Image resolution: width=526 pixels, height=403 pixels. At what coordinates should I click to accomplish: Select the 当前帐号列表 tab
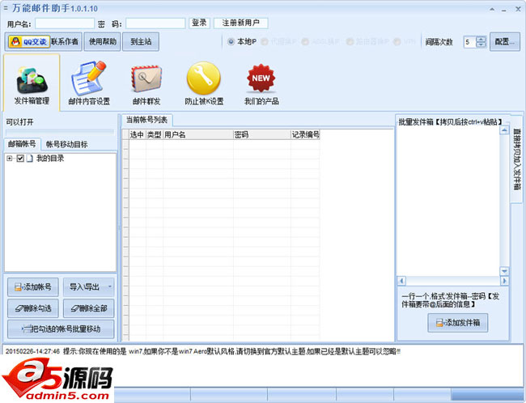click(x=147, y=120)
